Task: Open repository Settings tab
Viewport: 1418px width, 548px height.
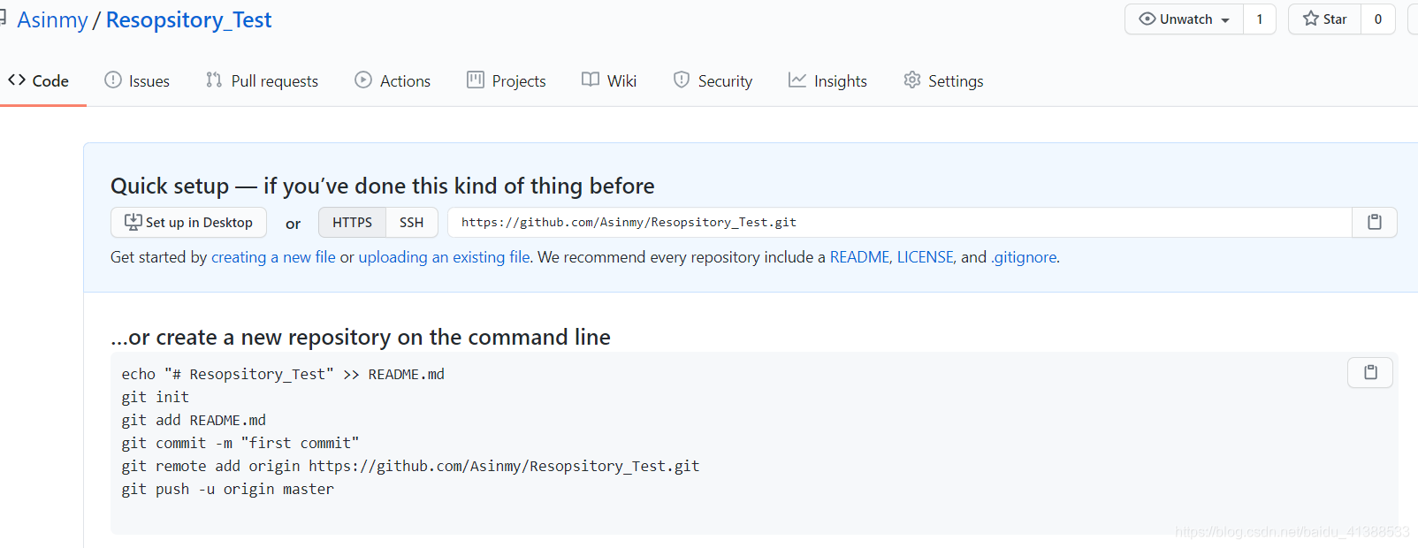Action: [943, 80]
